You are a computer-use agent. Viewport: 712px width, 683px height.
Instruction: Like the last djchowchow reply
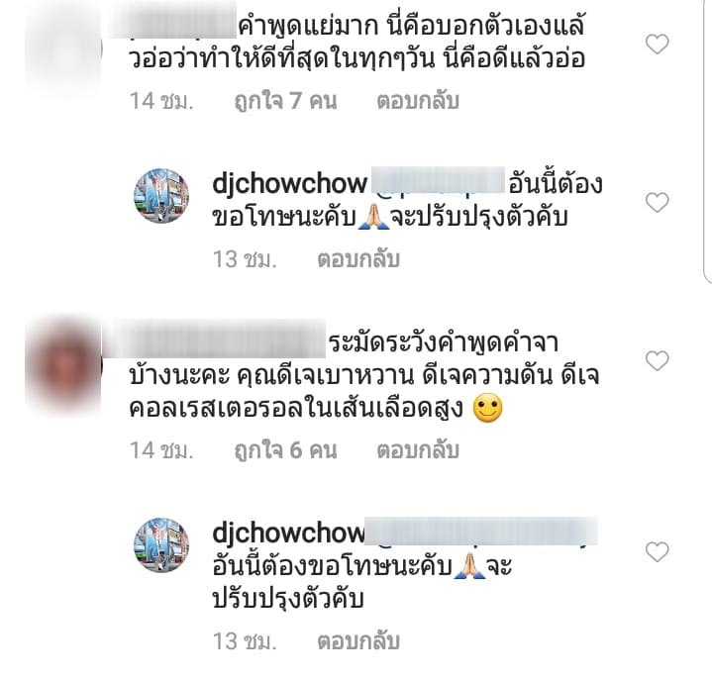658,552
